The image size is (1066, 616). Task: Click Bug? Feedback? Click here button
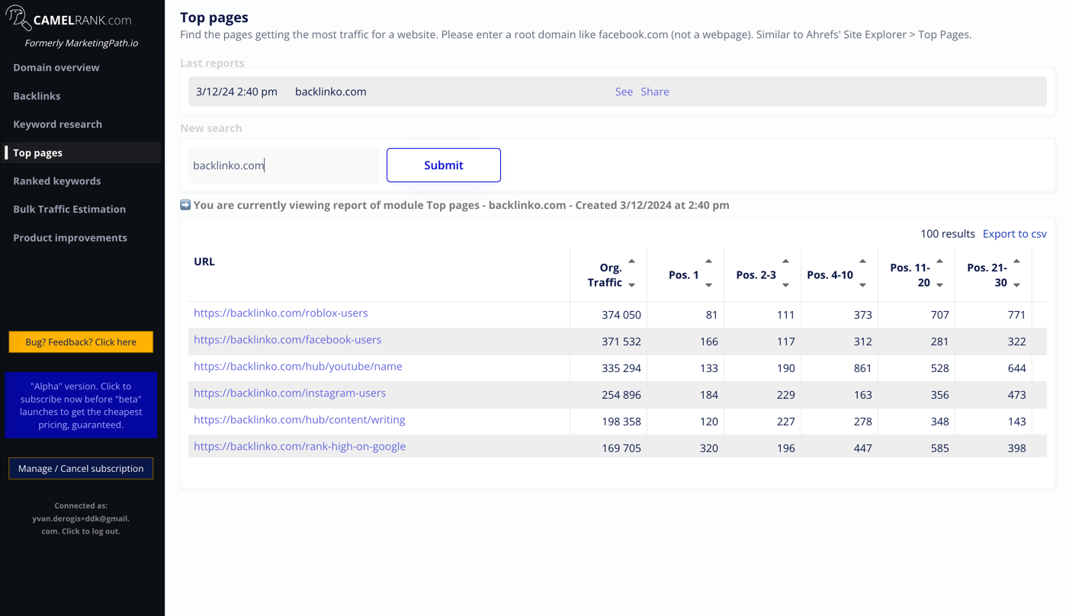coord(81,342)
